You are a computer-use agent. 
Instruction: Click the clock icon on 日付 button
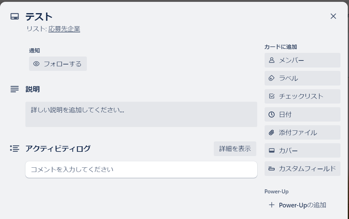272,115
